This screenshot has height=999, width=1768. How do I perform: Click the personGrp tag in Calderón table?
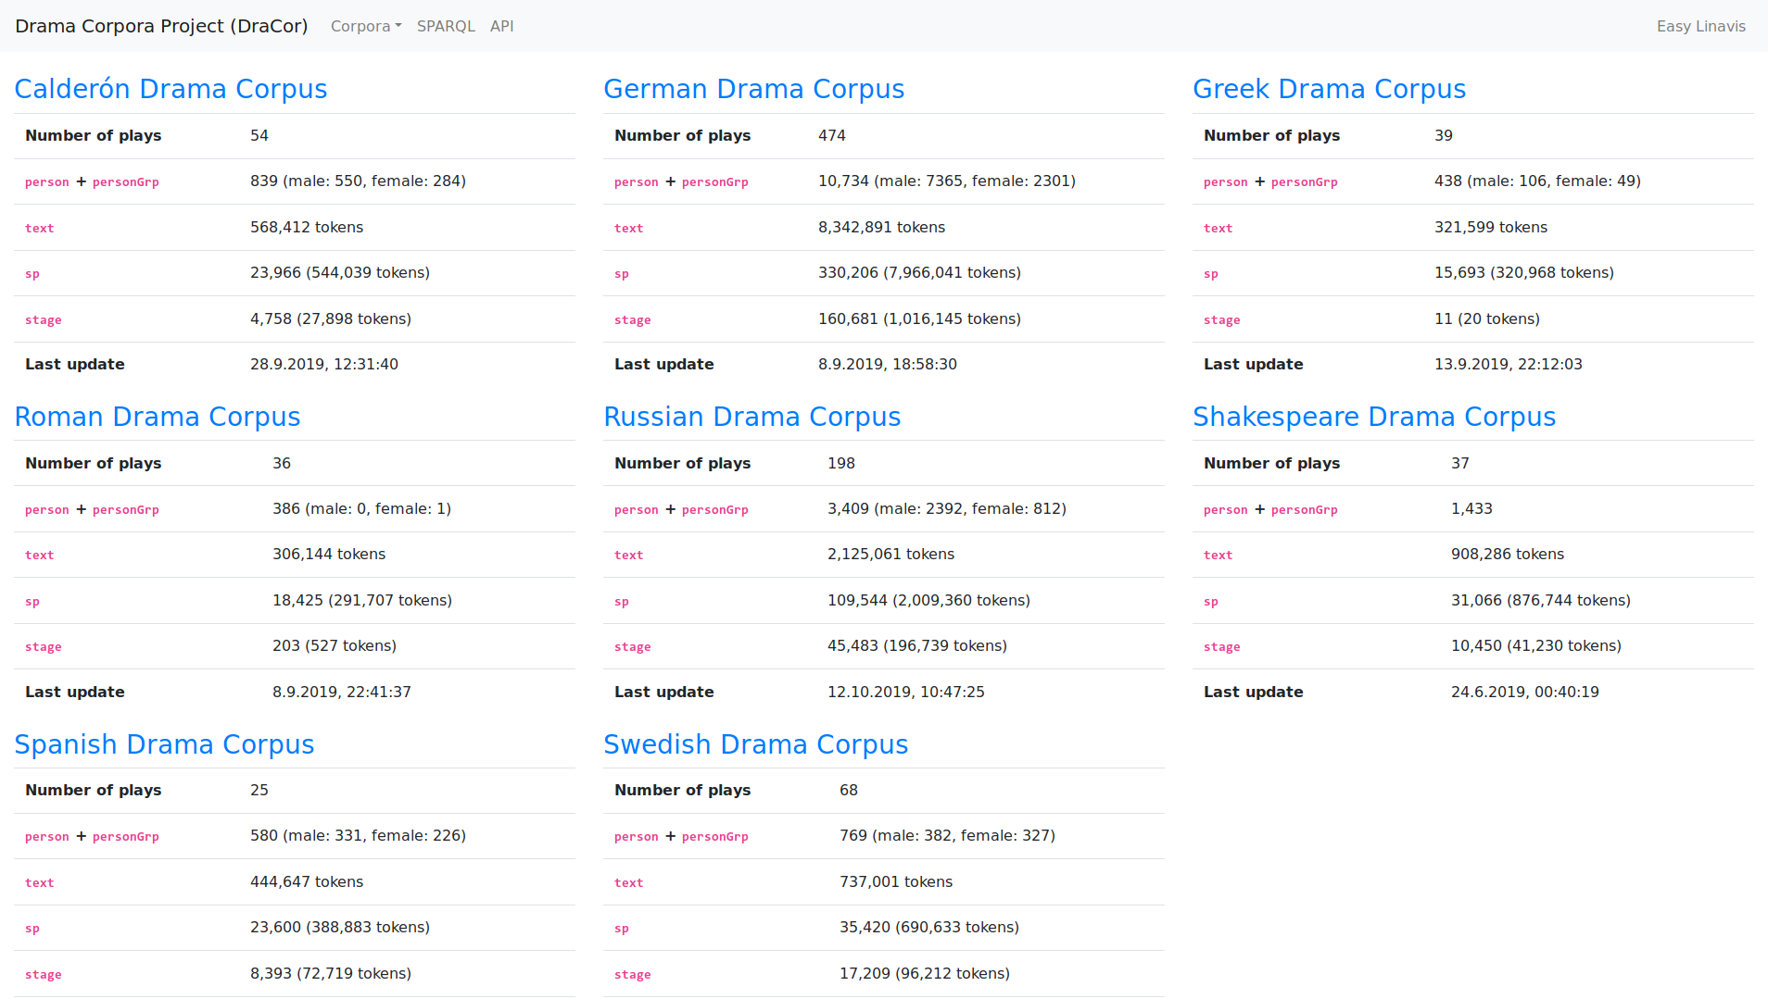tap(125, 182)
